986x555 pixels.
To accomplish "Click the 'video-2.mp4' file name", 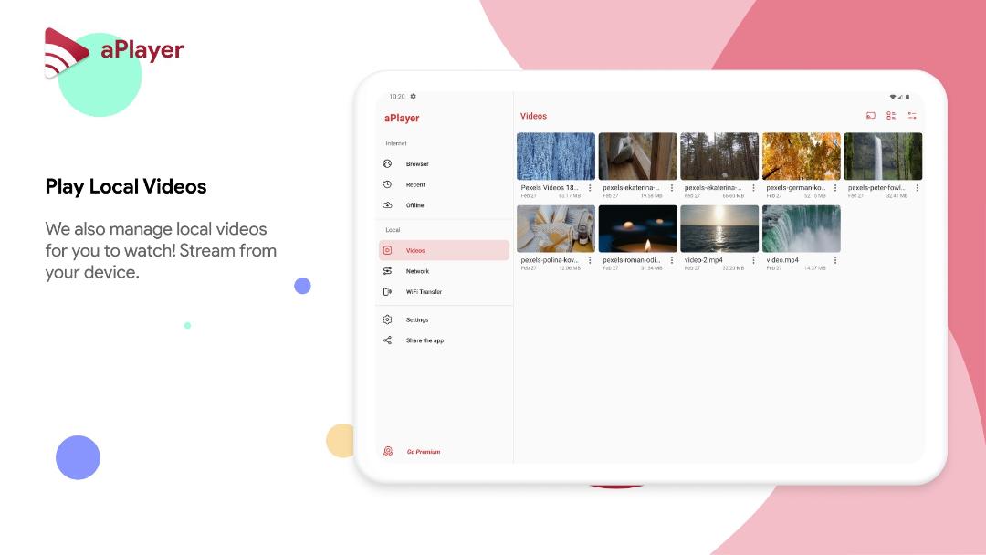I will 703,259.
